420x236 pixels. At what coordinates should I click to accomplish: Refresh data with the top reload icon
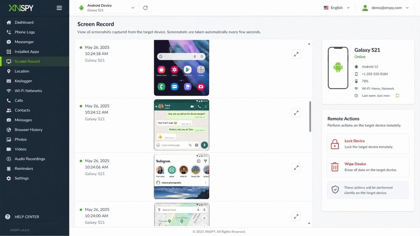point(145,8)
